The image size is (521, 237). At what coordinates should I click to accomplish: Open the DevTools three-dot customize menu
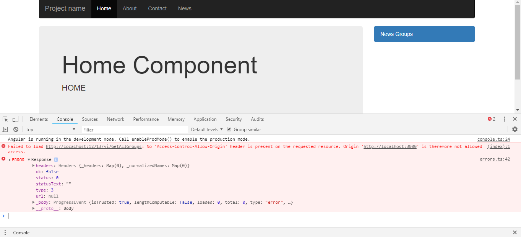(x=504, y=119)
